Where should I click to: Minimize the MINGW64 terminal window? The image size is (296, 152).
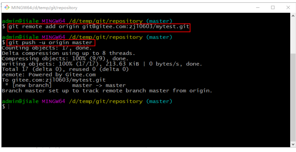(x=258, y=7)
